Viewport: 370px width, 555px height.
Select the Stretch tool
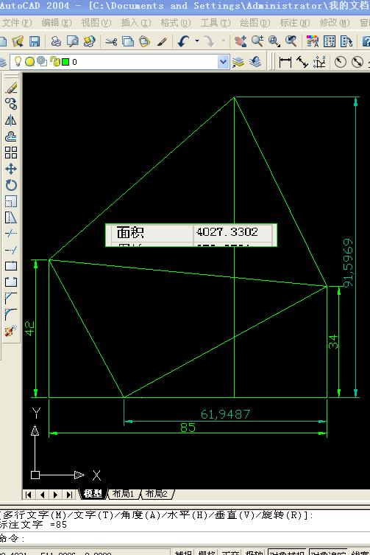click(x=11, y=217)
